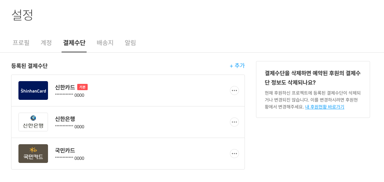
Task: Click the masked number under 국민카드
Action: [x=70, y=158]
